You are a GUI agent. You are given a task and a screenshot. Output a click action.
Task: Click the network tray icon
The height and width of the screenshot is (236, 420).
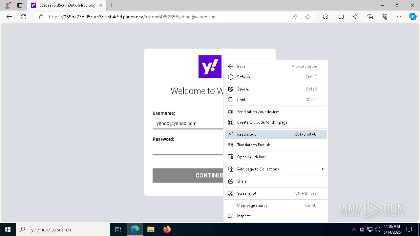(x=370, y=229)
